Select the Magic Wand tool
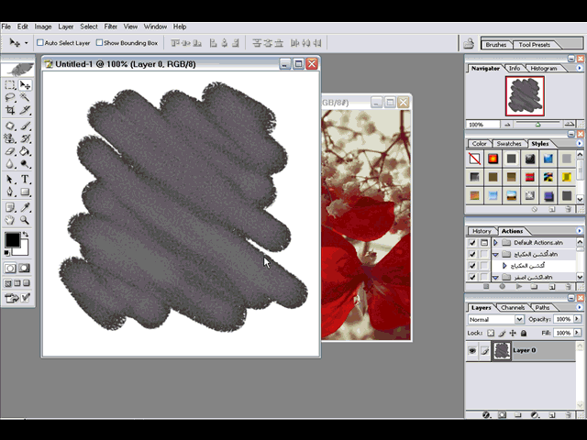 [25, 98]
